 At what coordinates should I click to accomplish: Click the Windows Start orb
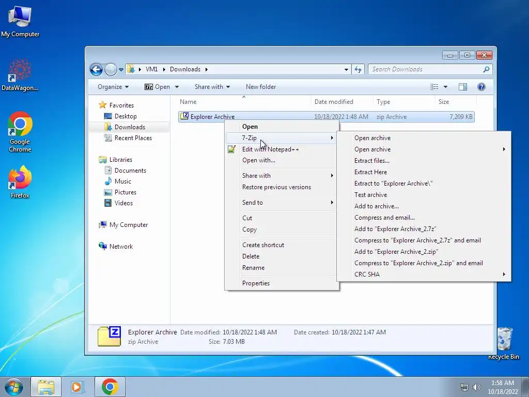tap(14, 387)
